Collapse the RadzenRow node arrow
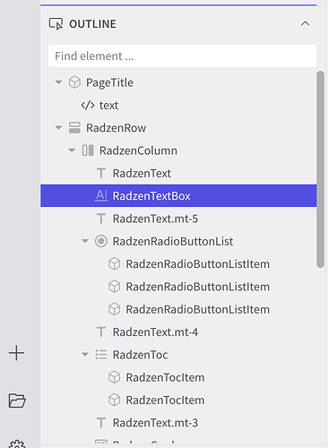Image resolution: width=328 pixels, height=448 pixels. (x=58, y=127)
